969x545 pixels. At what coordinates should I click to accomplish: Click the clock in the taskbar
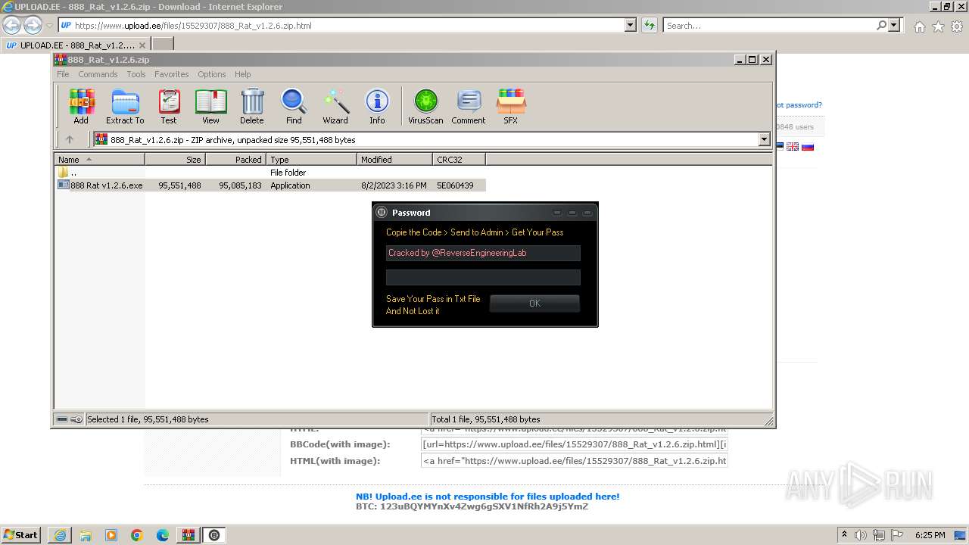[930, 535]
